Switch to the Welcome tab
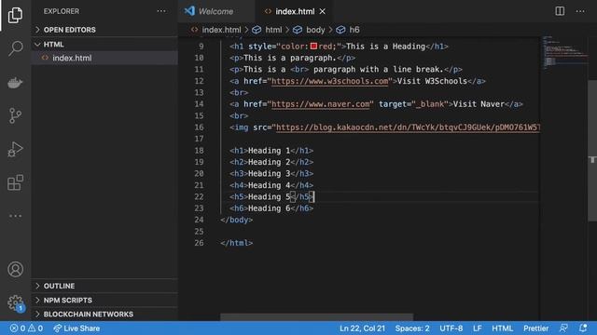Image resolution: width=597 pixels, height=335 pixels. [x=215, y=11]
